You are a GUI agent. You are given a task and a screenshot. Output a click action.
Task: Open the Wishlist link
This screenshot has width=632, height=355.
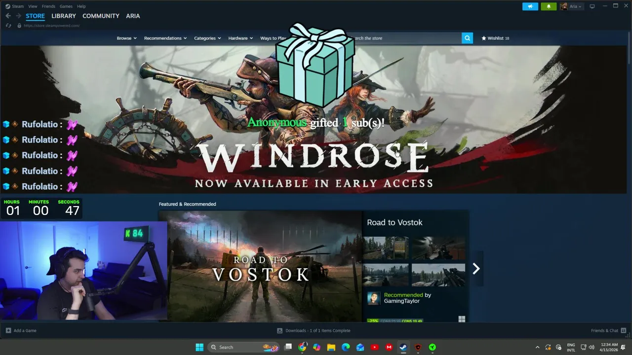[495, 38]
